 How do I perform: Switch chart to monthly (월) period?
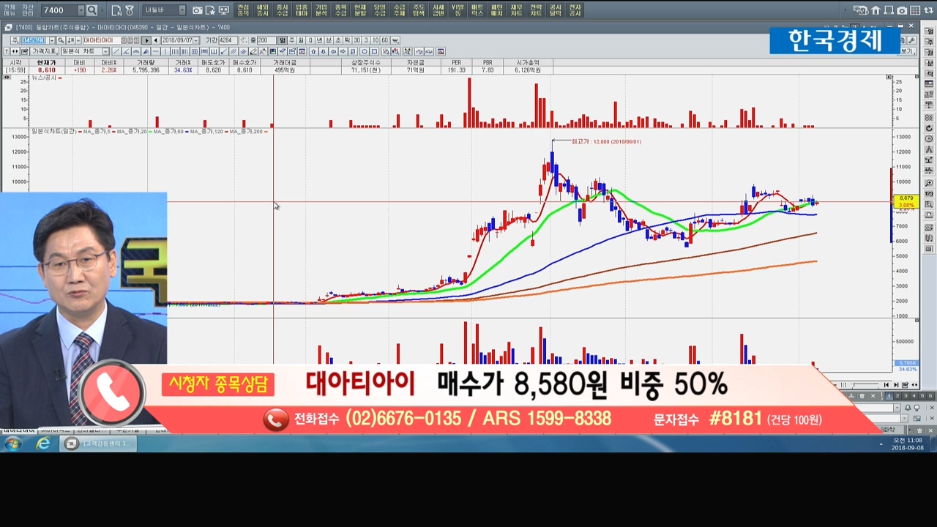click(301, 40)
